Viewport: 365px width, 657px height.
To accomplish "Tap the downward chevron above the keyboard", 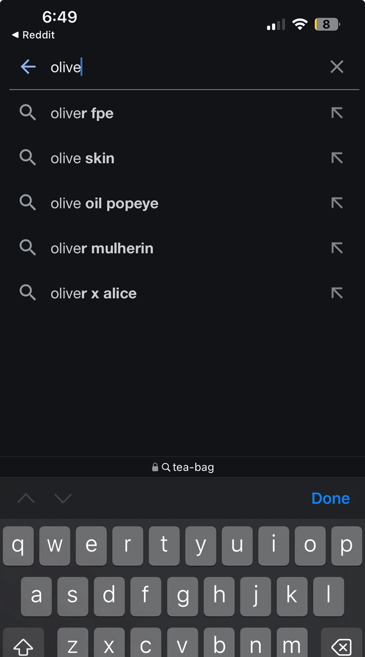I will 63,498.
